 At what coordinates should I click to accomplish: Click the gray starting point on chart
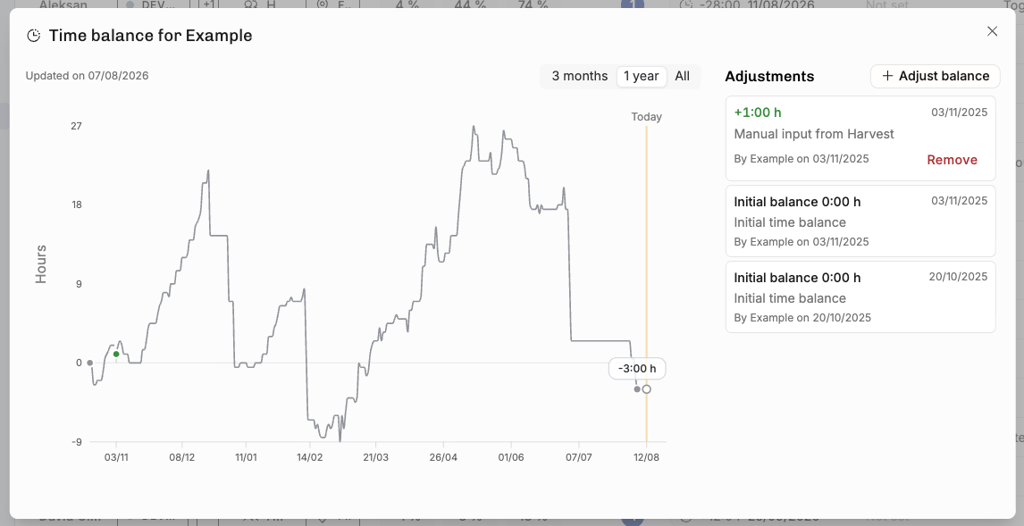click(90, 363)
